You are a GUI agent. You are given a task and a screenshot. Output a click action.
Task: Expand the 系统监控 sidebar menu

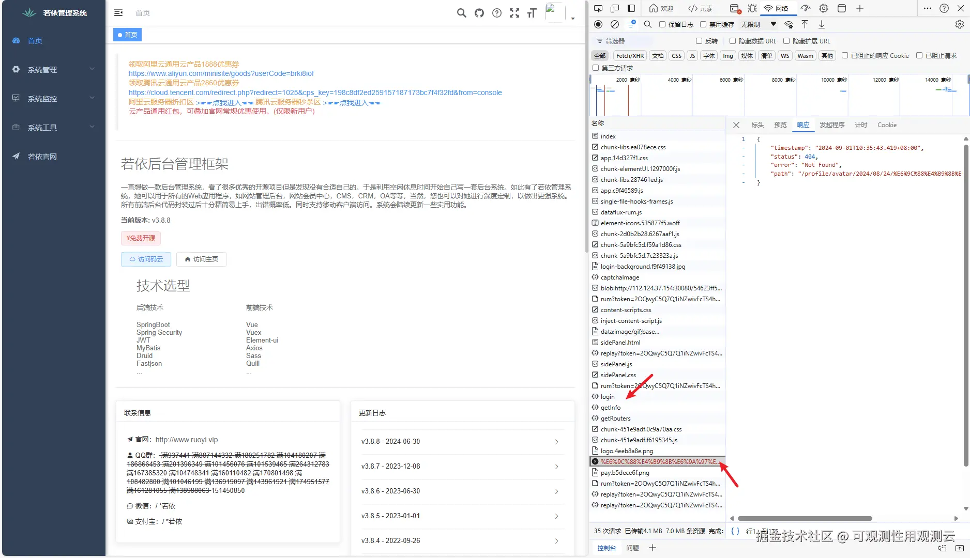click(x=54, y=98)
